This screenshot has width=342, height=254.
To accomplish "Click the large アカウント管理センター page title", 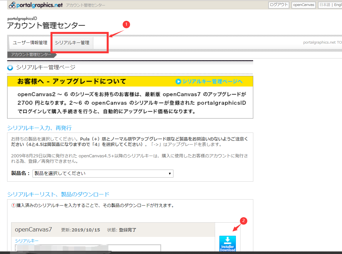I will coord(46,25).
